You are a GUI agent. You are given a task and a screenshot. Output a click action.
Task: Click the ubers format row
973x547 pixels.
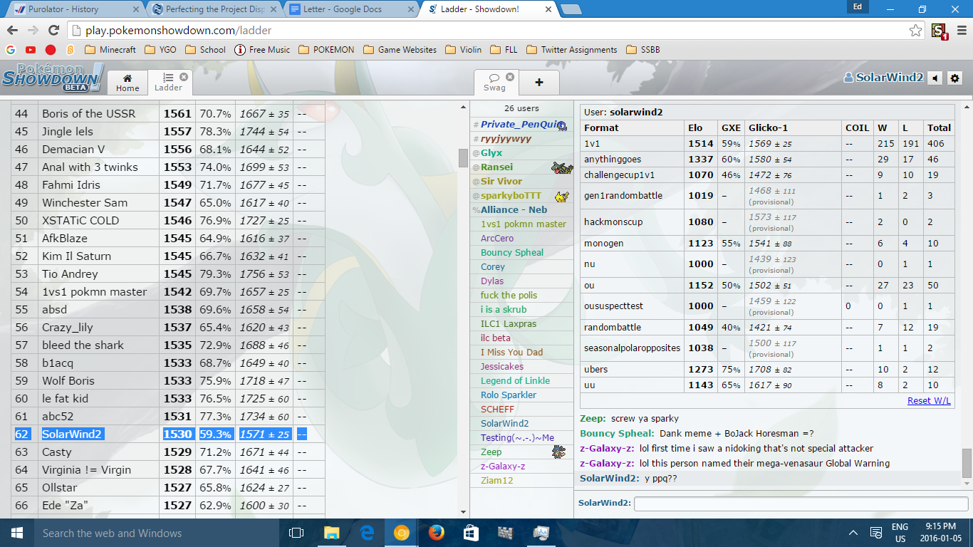pyautogui.click(x=767, y=369)
